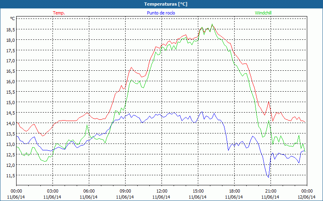Click the °C unit label on the axis
Image resolution: width=323 pixels, height=201 pixels.
13,18
